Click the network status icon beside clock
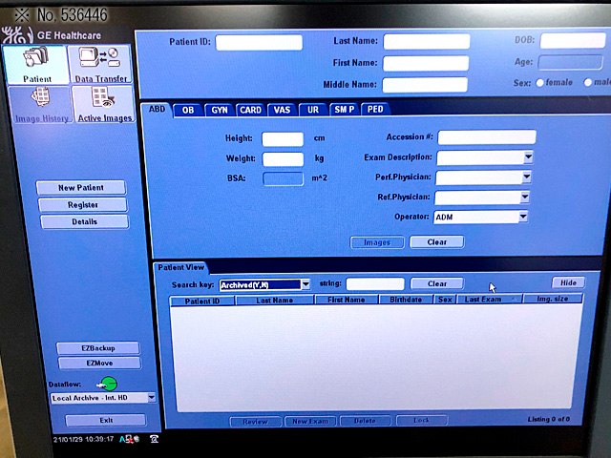This screenshot has height=458, width=611. (130, 439)
